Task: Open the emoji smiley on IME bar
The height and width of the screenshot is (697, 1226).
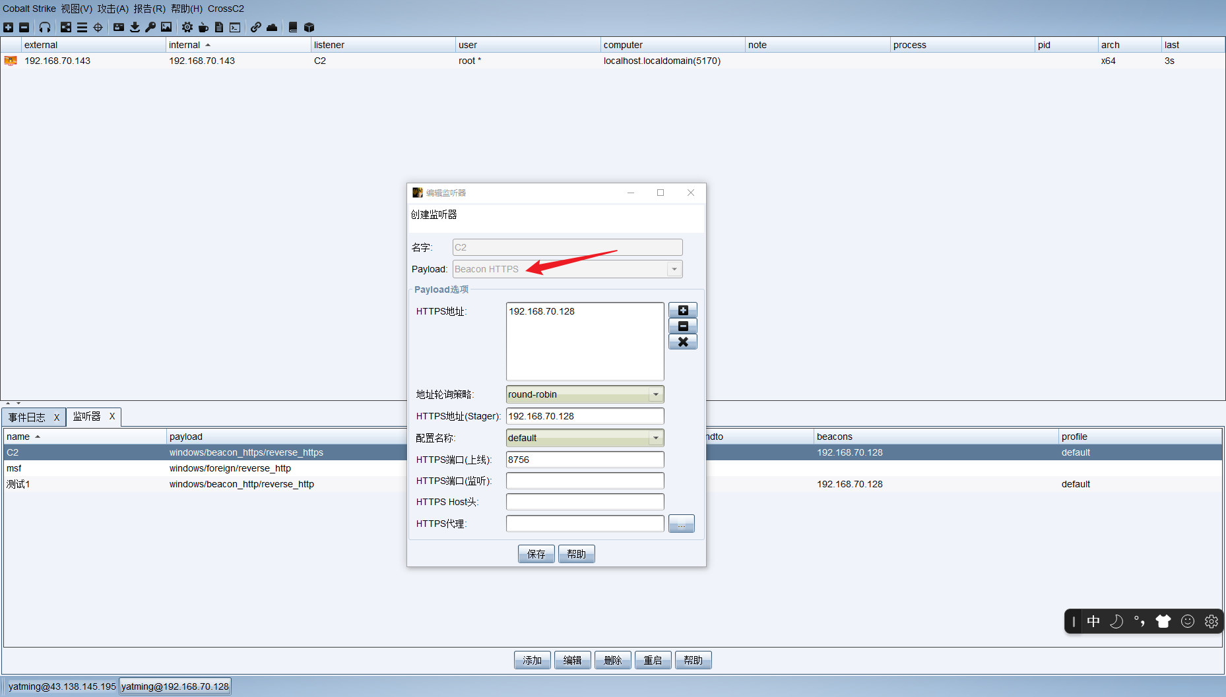Action: click(x=1188, y=621)
